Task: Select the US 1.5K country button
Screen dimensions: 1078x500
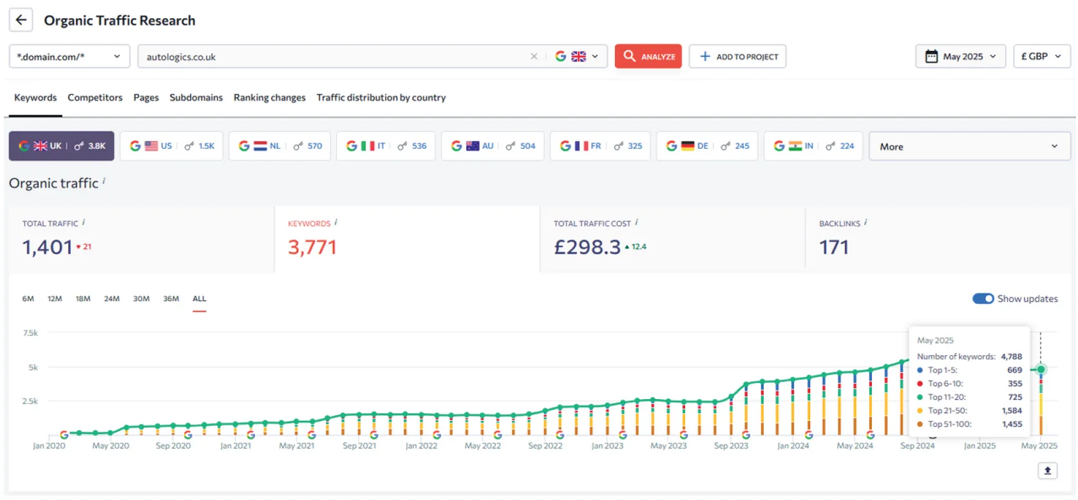Action: tap(171, 146)
